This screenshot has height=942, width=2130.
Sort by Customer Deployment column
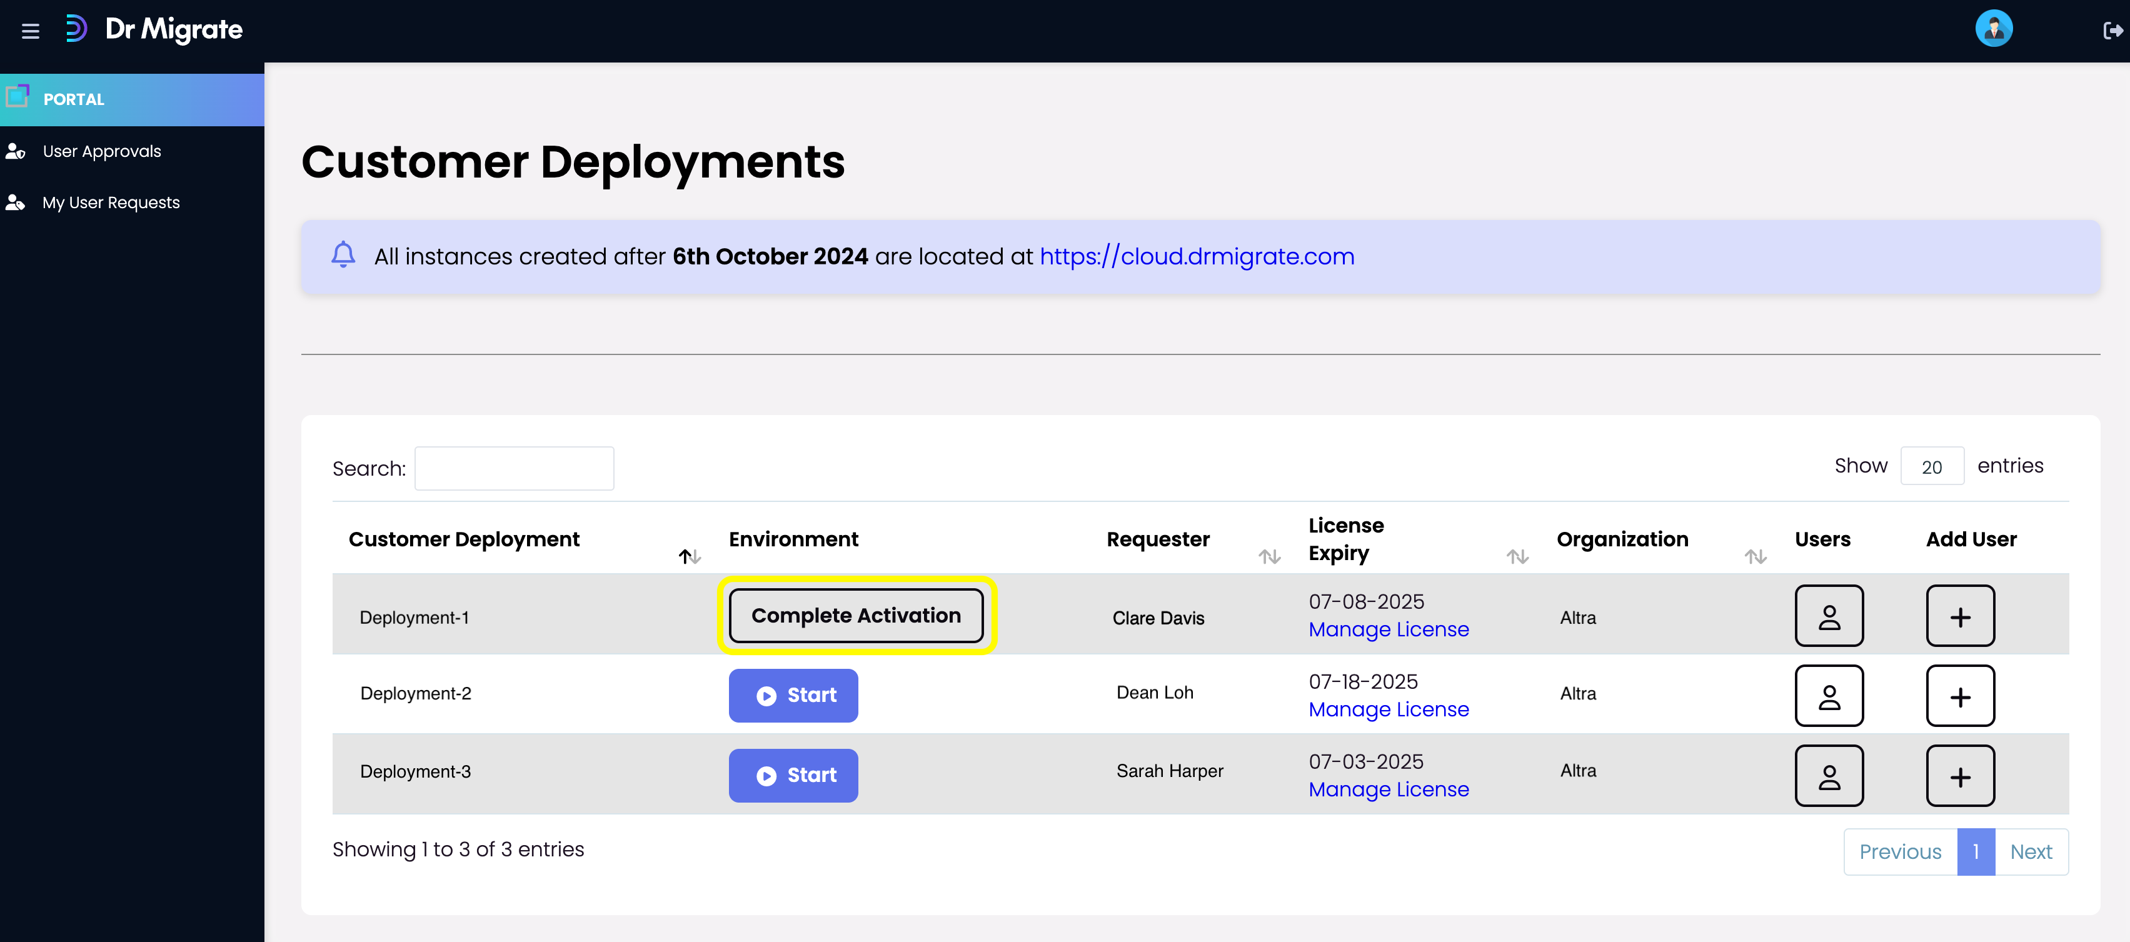coord(690,556)
